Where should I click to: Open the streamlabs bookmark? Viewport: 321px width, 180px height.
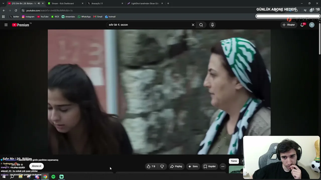68,17
